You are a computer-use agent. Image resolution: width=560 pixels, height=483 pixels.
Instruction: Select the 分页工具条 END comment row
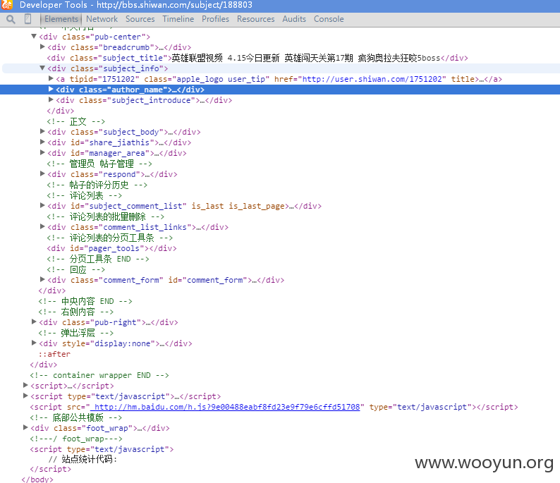(x=98, y=259)
